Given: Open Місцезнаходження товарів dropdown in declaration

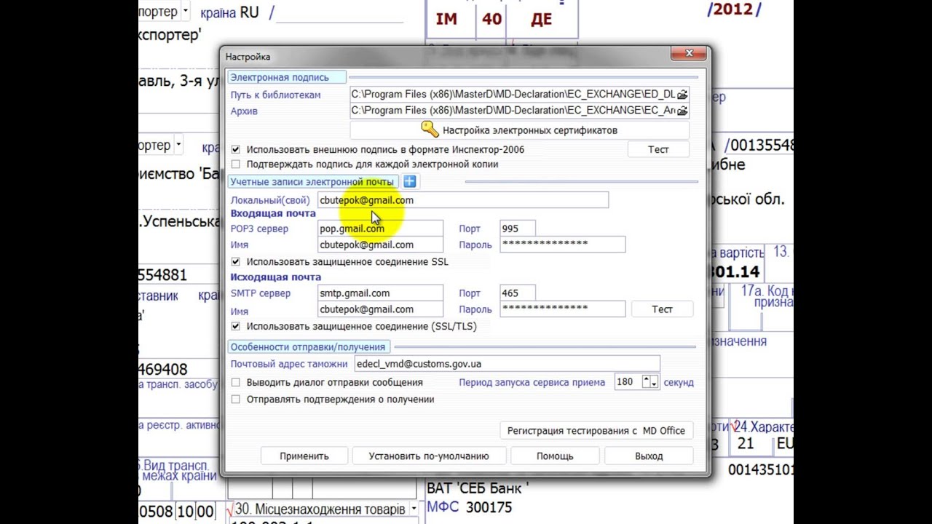Looking at the screenshot, I should (x=414, y=509).
